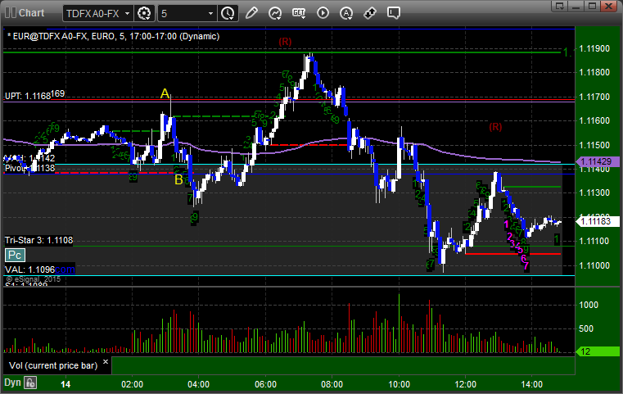623x394 pixels.
Task: Click the 1.11800 price axis label
Action: pos(594,72)
